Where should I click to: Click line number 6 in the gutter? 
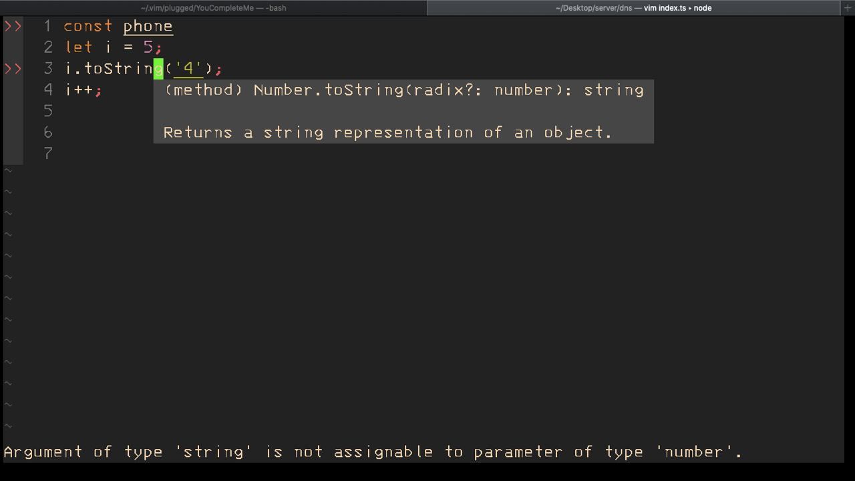tap(48, 132)
